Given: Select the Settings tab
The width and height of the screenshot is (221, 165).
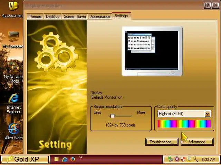Looking at the screenshot, I should 121,16.
